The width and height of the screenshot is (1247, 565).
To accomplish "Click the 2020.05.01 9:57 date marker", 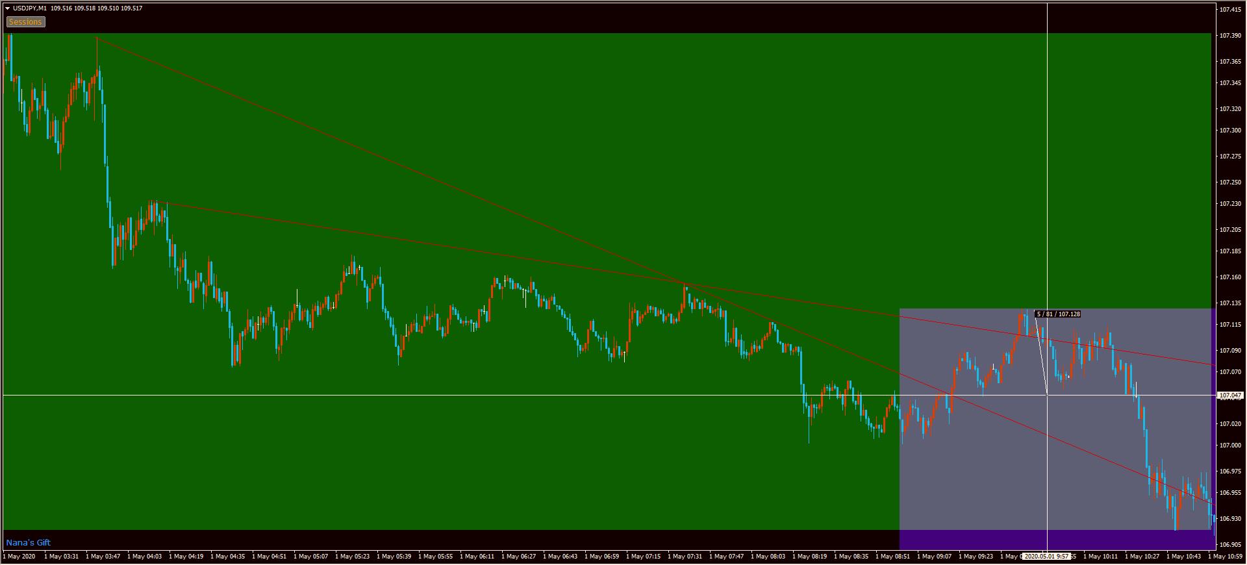I will pyautogui.click(x=1047, y=557).
